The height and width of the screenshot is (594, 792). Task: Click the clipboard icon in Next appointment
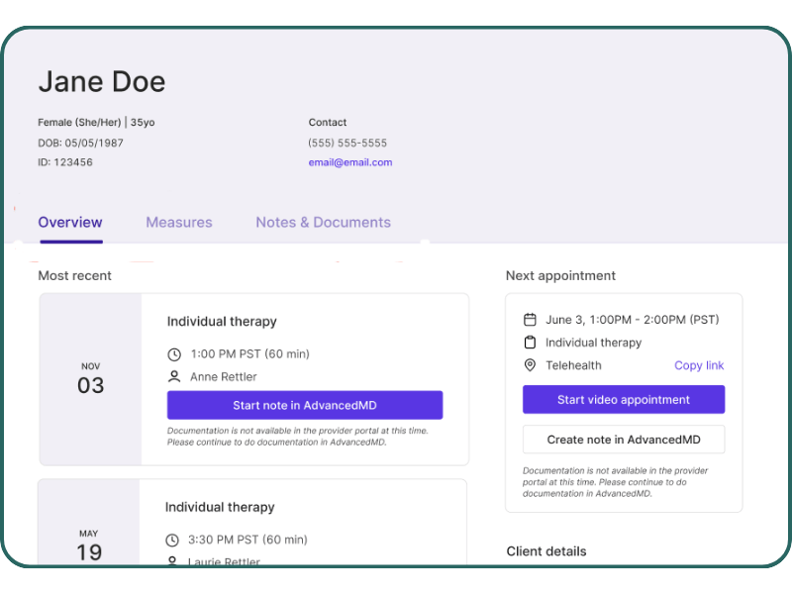click(530, 343)
